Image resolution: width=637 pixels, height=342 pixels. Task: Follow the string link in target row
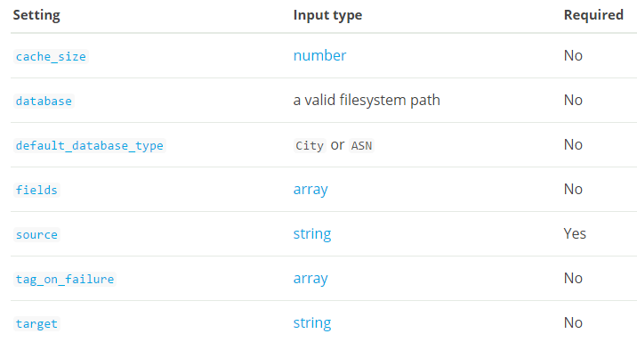pos(312,323)
